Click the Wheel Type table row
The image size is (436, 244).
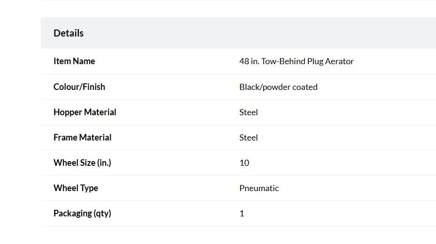(x=238, y=188)
